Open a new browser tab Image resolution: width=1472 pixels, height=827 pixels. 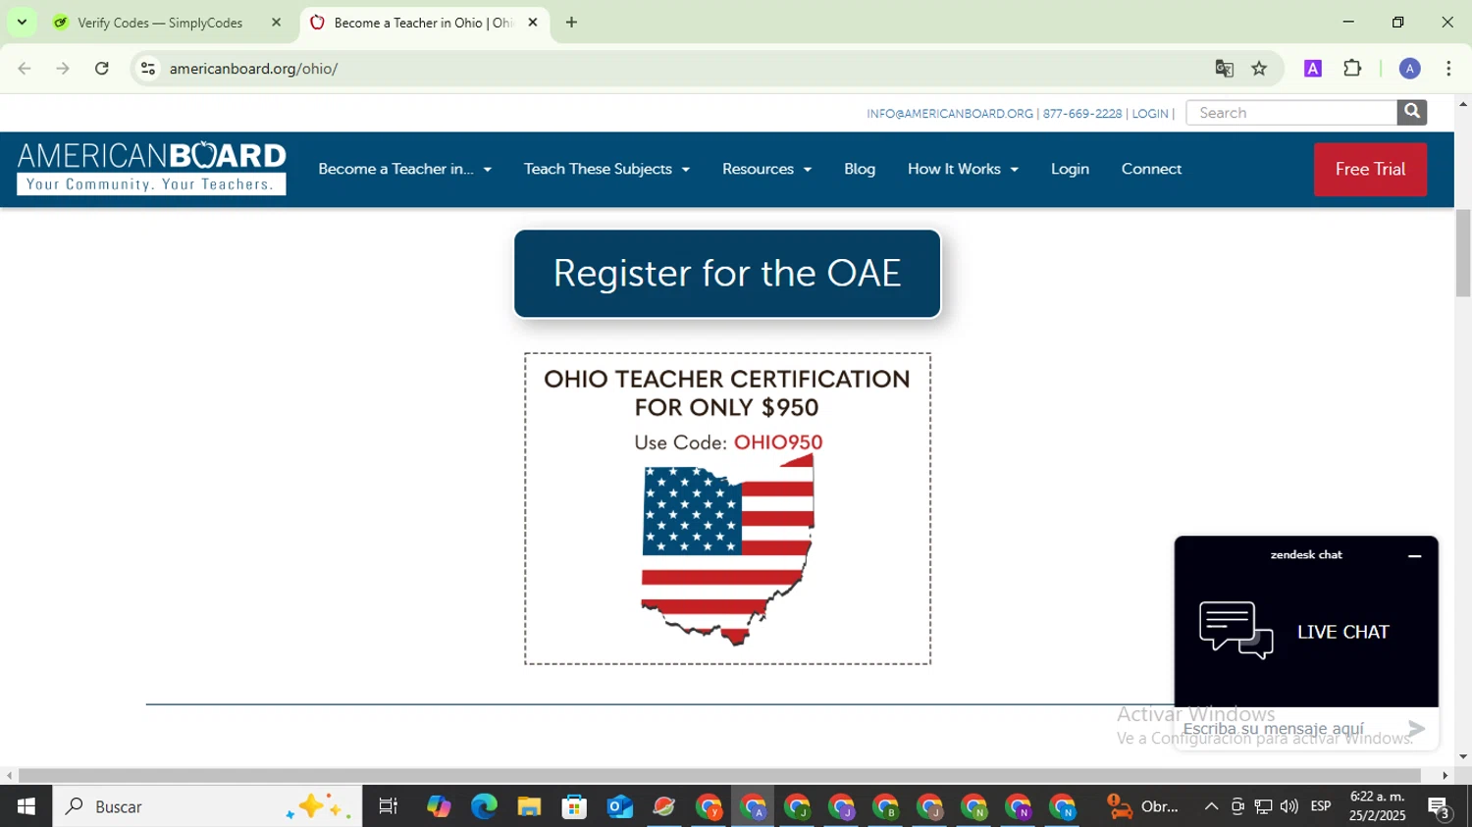[571, 22]
